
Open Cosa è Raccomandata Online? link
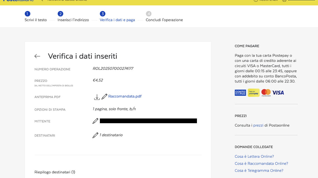click(x=261, y=164)
